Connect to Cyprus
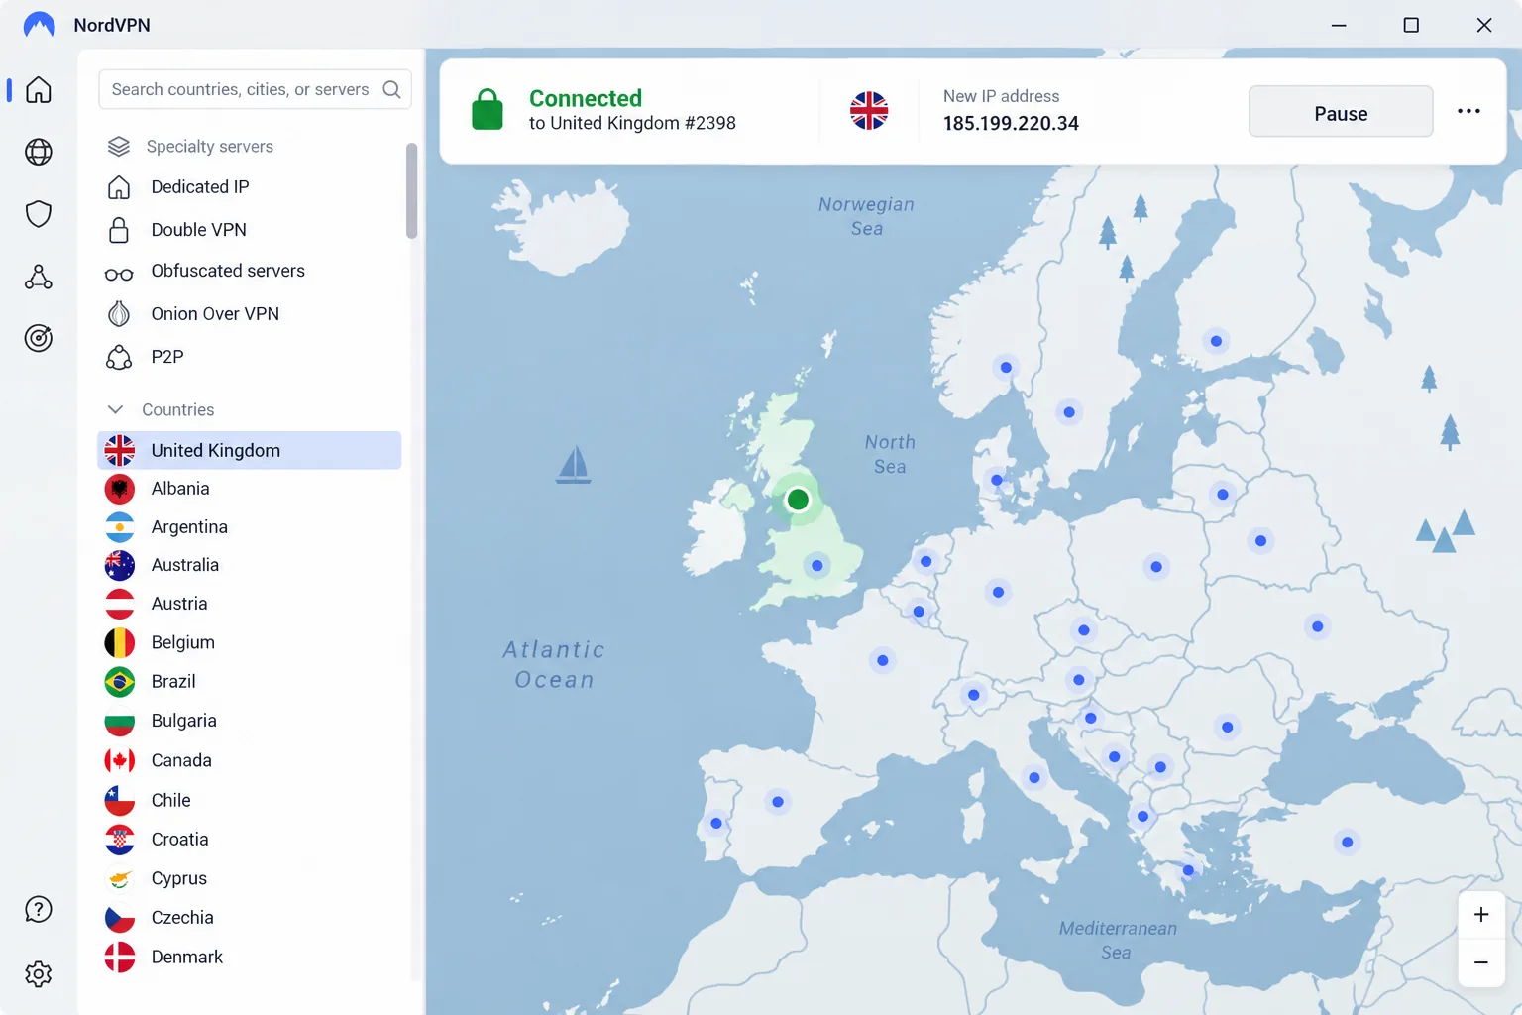Screen dimensions: 1522x1015 (250, 878)
